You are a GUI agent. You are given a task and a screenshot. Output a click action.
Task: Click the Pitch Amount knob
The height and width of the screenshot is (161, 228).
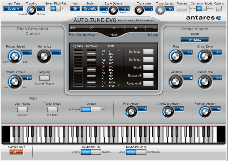click(131, 112)
